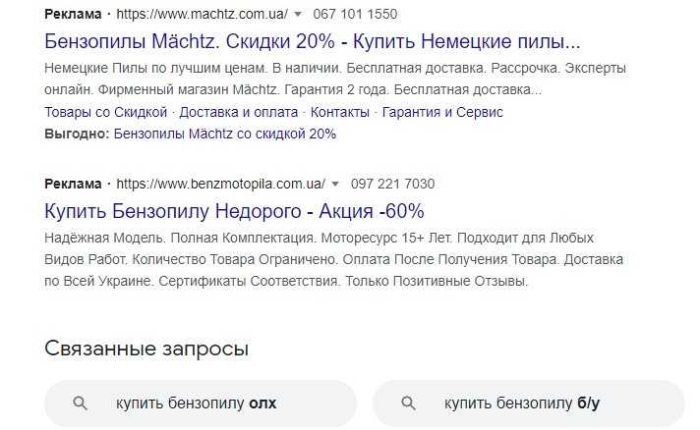The image size is (700, 430).
Task: Click the magnifier icon beside 'купить бензопилу олх'
Action: 82,403
